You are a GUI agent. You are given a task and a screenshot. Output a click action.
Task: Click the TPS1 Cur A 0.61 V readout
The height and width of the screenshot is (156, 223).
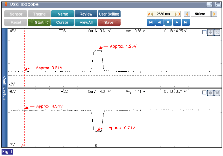[99, 31]
